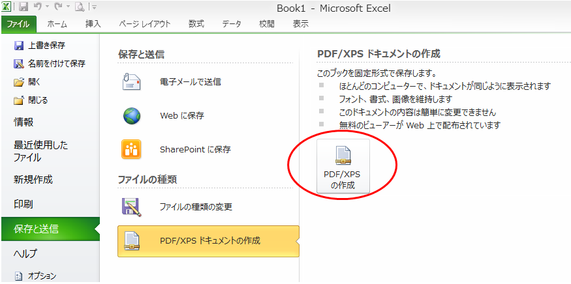Open the Customize Quick Access Toolbar dropdown

(x=93, y=7)
